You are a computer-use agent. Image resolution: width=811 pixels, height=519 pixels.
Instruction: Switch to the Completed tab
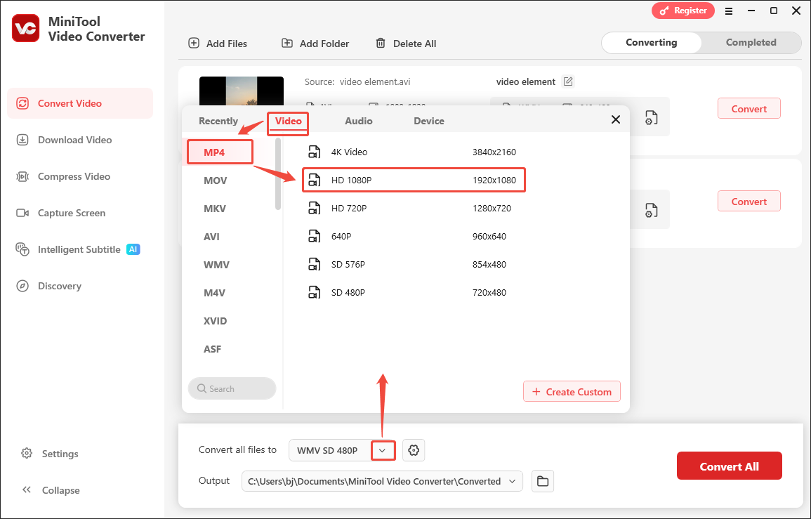[x=750, y=42]
